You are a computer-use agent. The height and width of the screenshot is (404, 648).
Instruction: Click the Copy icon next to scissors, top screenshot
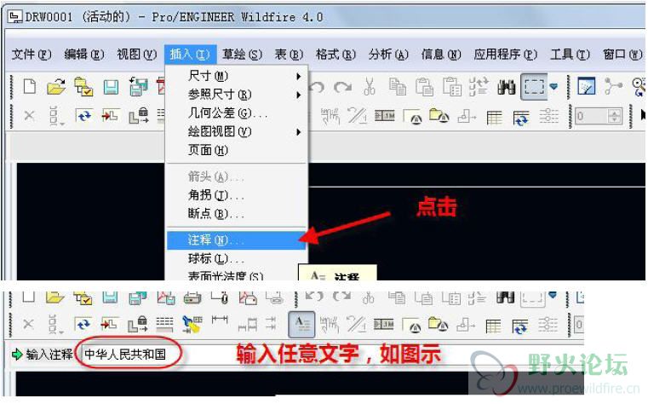click(x=398, y=87)
